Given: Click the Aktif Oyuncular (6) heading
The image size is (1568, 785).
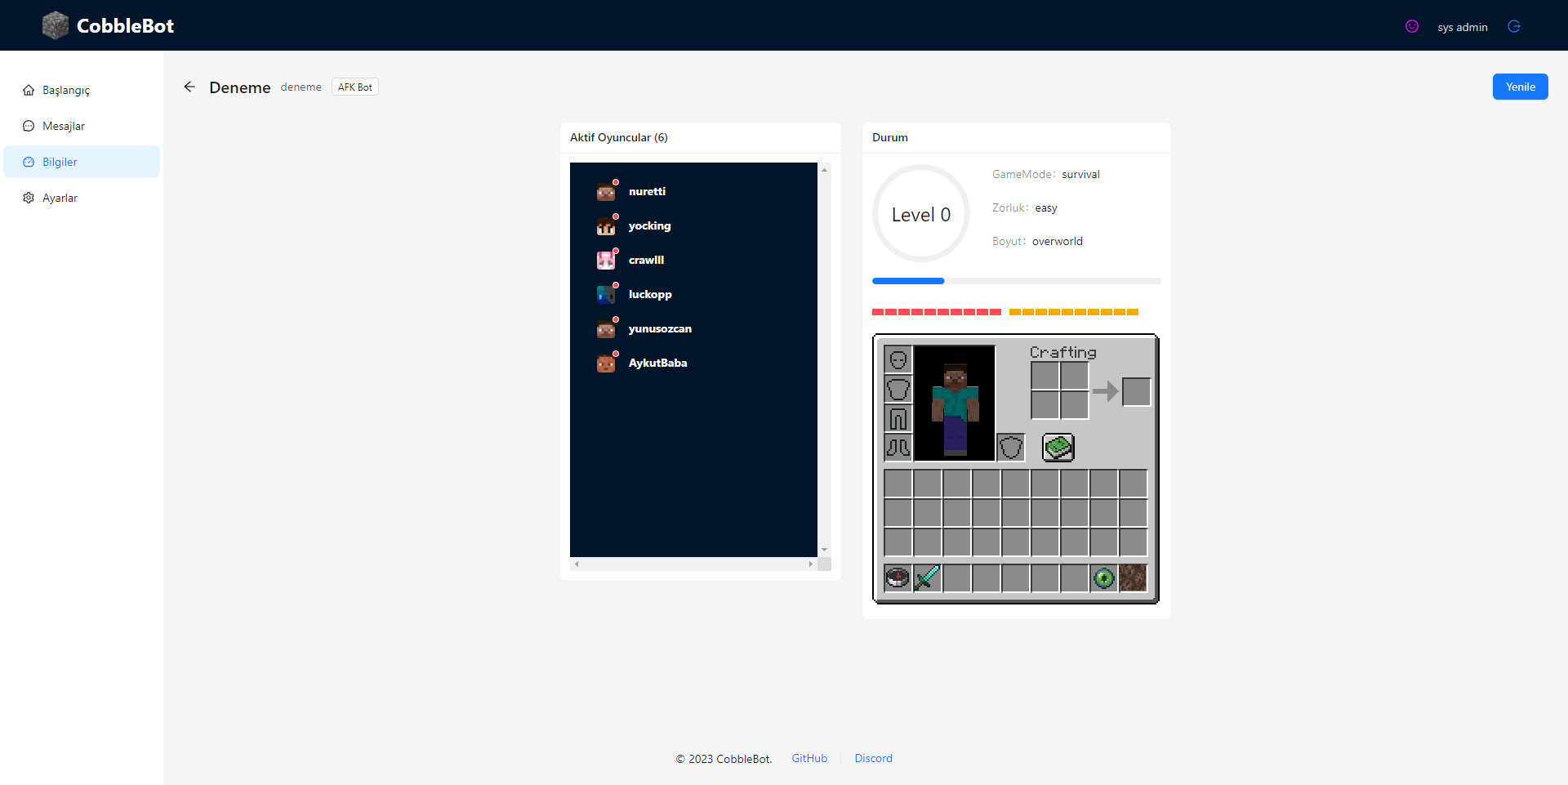Looking at the screenshot, I should (x=619, y=137).
